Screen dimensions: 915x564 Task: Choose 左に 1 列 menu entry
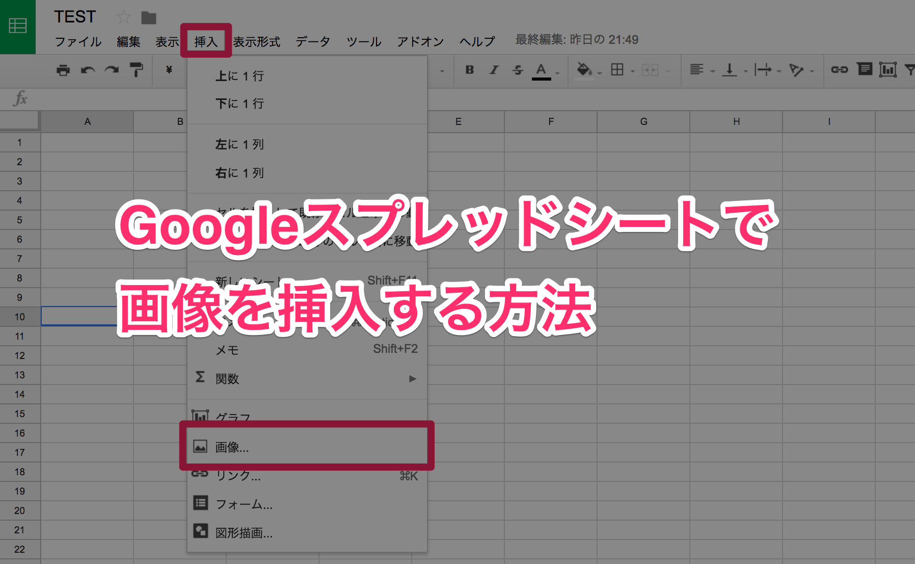click(307, 144)
